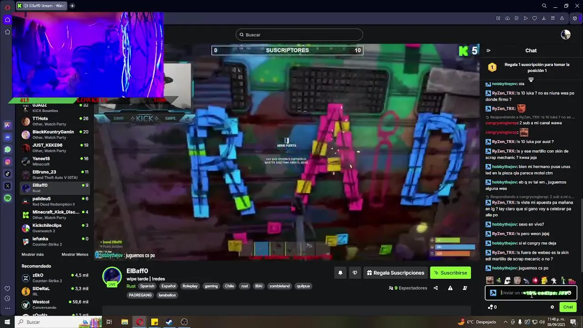The image size is (583, 328).
Task: Open a new browser tab
Action: pos(72,6)
